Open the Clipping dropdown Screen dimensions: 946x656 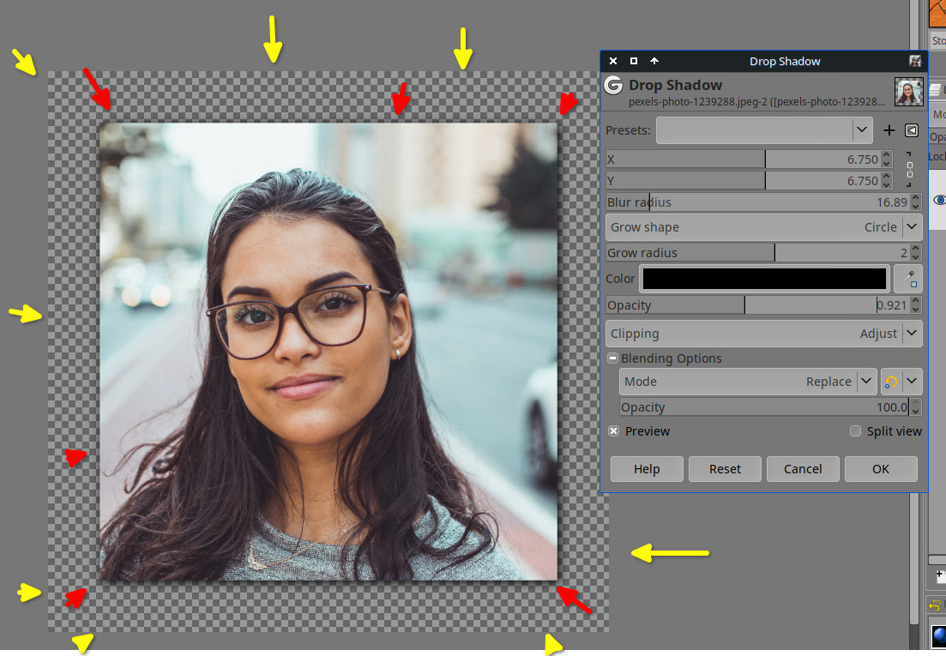point(764,334)
